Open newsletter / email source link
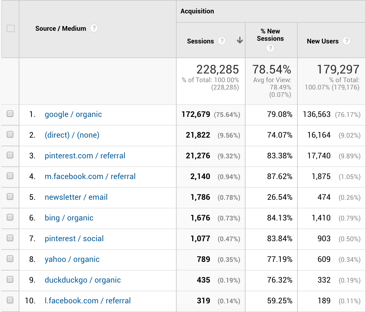The image size is (366, 312). pyautogui.click(x=76, y=197)
